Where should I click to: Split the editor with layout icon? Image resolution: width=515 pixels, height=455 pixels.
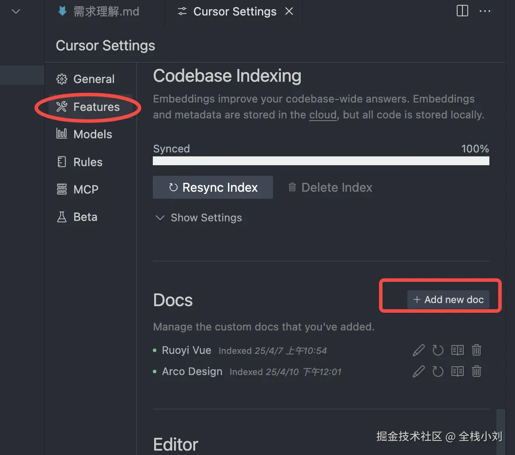click(462, 11)
